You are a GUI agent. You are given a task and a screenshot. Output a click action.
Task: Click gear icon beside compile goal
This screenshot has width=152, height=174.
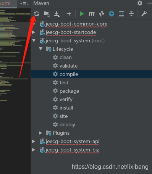[x=55, y=74]
